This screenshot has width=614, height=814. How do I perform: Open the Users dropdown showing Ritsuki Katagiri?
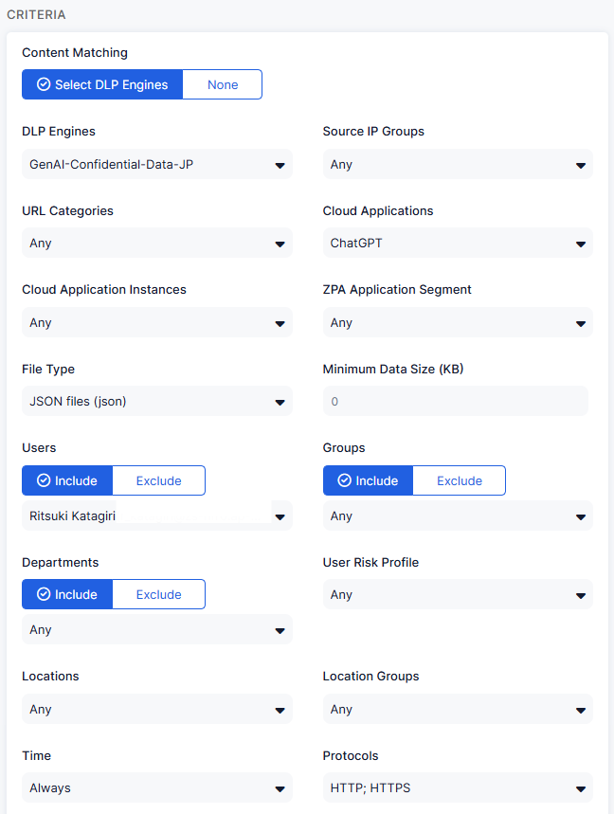click(157, 516)
